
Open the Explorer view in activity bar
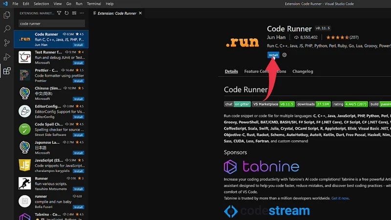[x=7, y=16]
